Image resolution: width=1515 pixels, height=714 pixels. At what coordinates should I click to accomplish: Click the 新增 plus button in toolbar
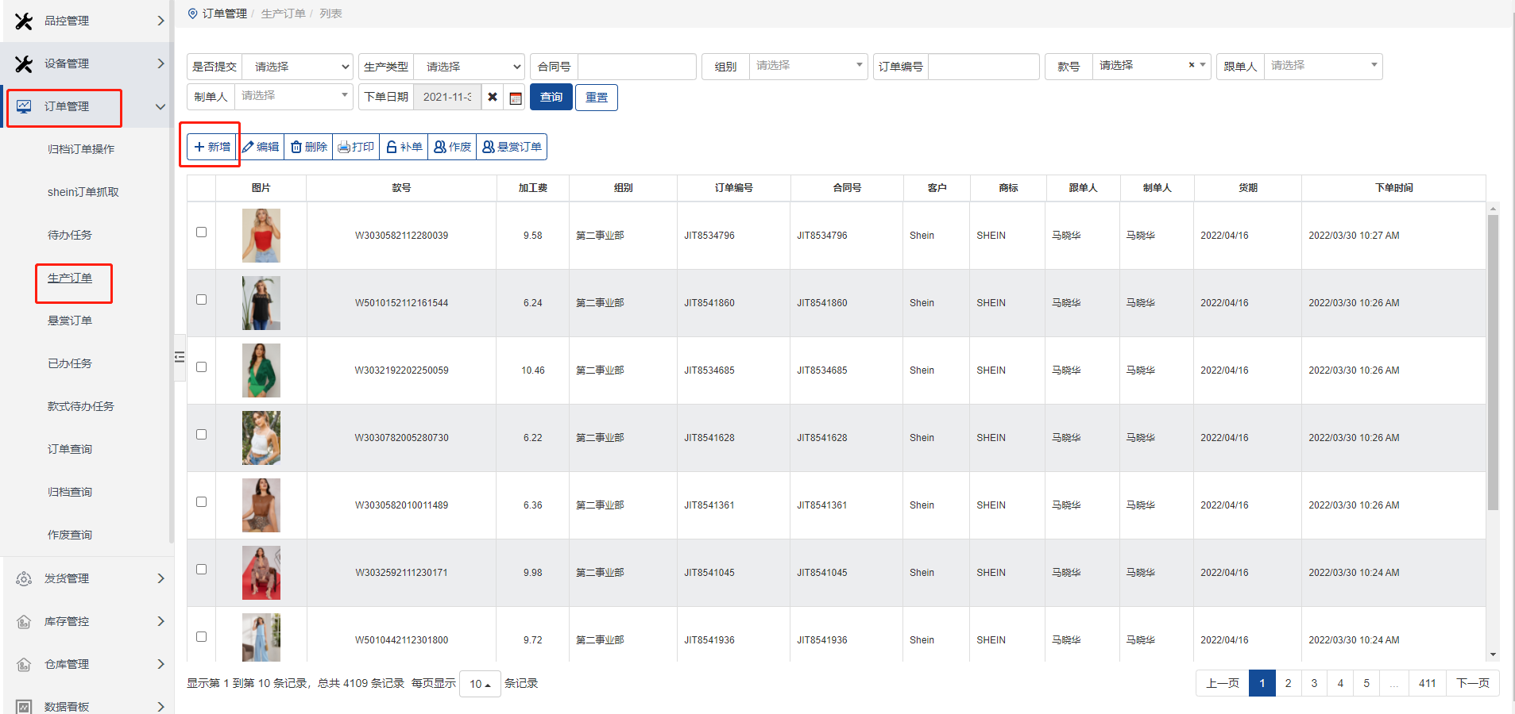212,147
